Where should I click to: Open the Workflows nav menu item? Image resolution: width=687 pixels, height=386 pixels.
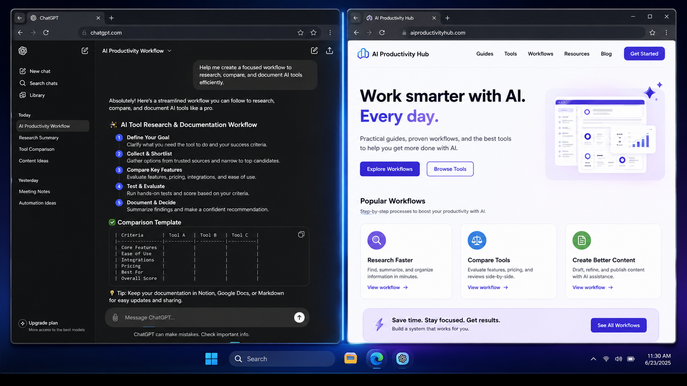pos(540,54)
